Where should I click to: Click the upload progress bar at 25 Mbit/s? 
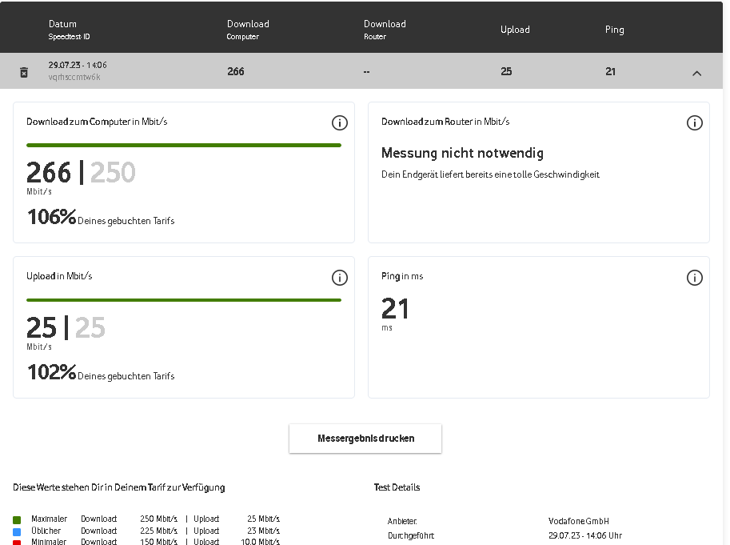click(x=184, y=300)
